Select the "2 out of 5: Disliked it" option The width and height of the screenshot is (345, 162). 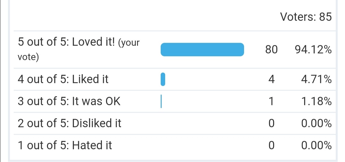69,123
